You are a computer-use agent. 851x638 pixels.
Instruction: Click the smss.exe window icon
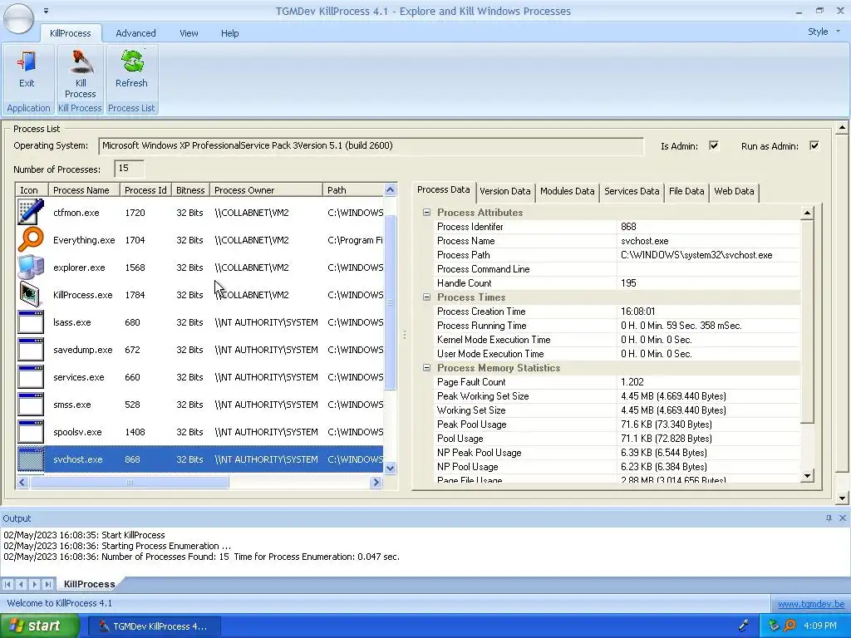[x=31, y=405]
